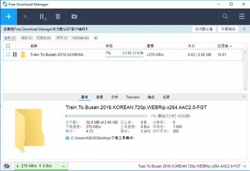Screen dimensions: 250x171
Task: Click 设为默认值 button
Action: click(x=204, y=29)
